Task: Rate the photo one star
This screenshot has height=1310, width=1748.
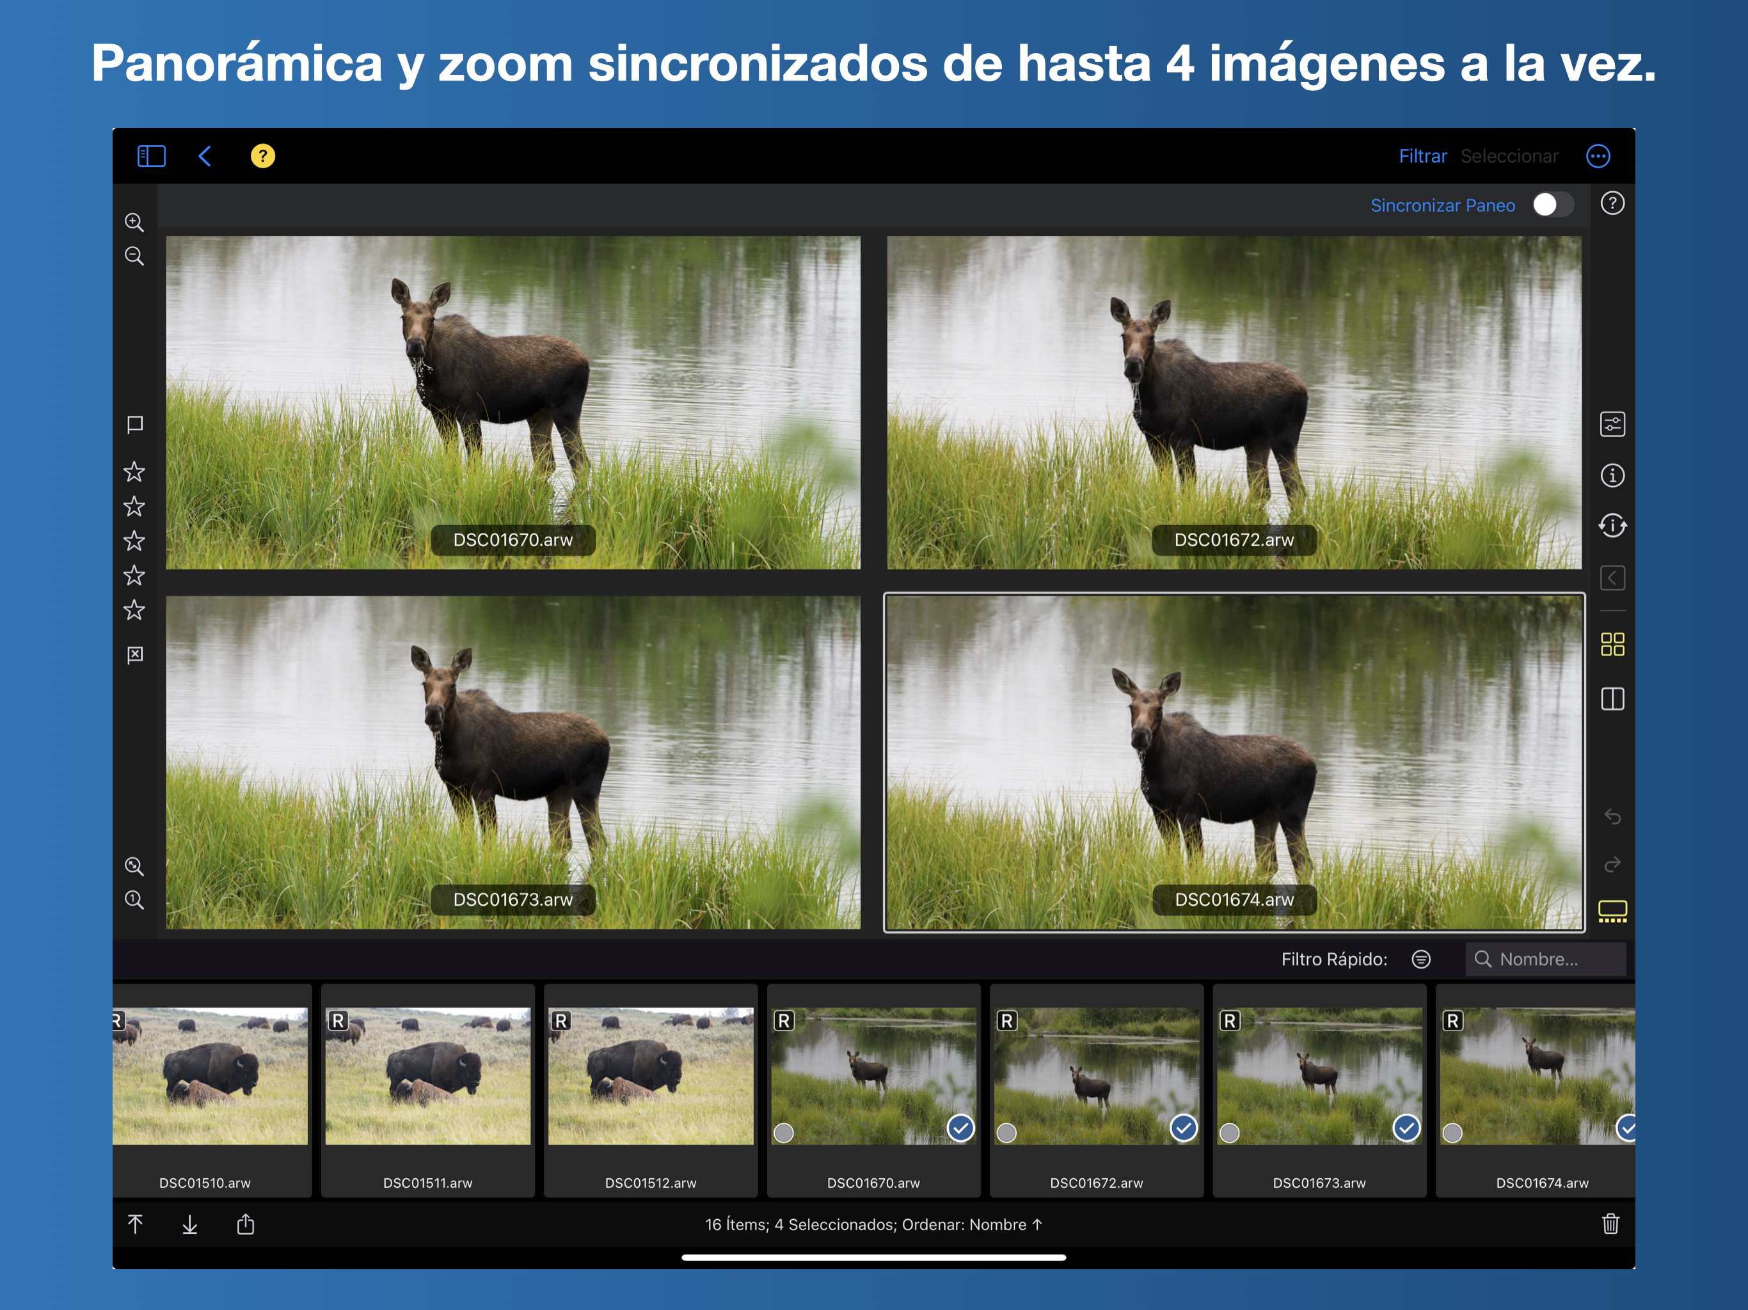Action: (x=134, y=471)
